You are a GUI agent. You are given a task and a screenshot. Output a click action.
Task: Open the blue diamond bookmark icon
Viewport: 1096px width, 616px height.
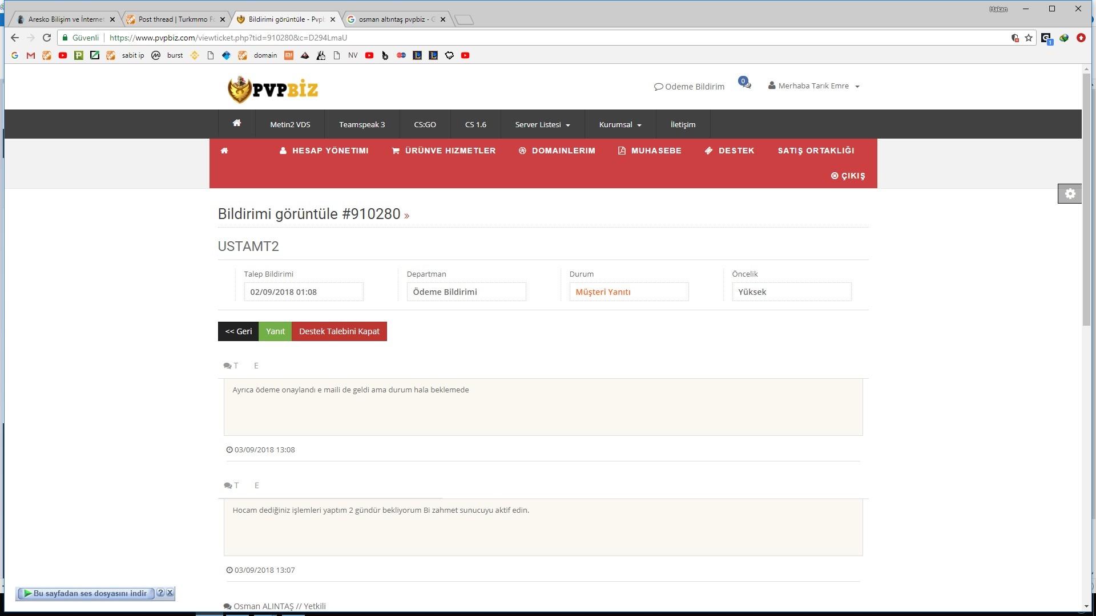point(226,55)
